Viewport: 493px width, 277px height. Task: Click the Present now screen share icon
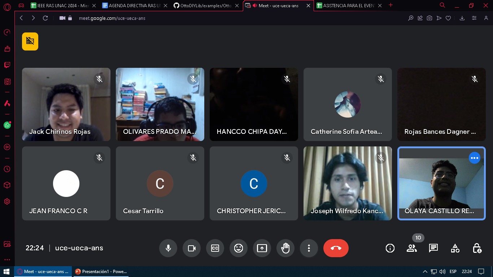pos(262,248)
